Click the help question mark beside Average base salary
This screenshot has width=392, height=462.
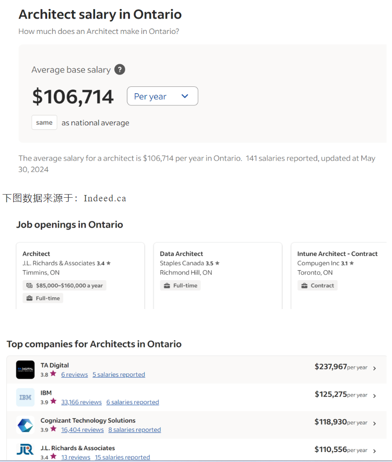point(120,70)
